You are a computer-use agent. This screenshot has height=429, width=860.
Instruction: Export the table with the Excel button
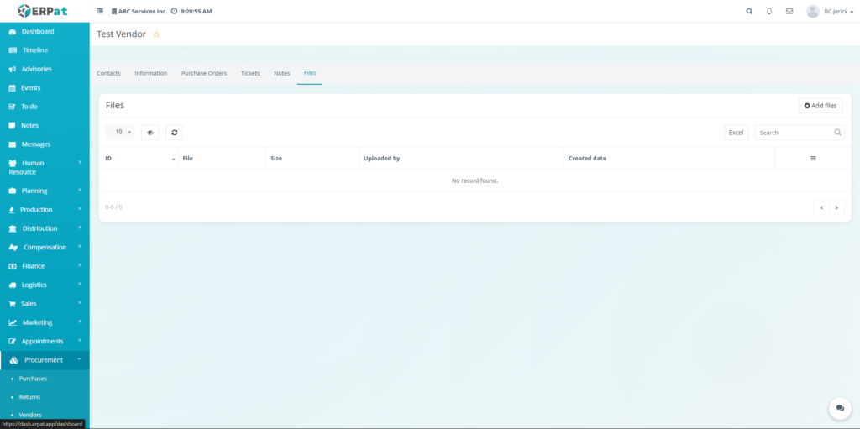(x=736, y=133)
